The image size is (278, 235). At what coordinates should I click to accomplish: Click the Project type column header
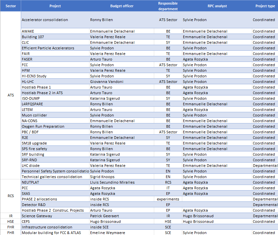[265, 6]
